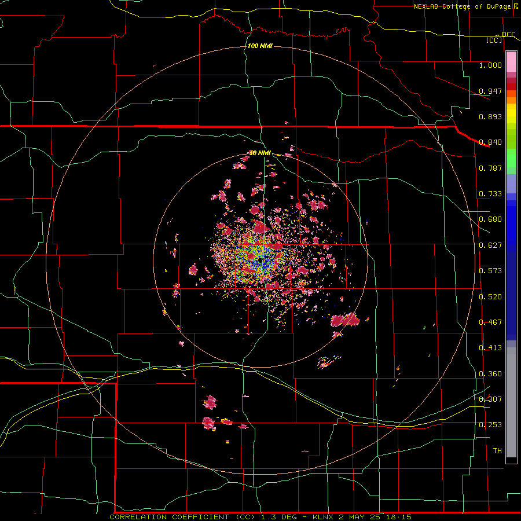This screenshot has width=521, height=521.
Task: Pick the light pink color at scale top
Action: (511, 62)
